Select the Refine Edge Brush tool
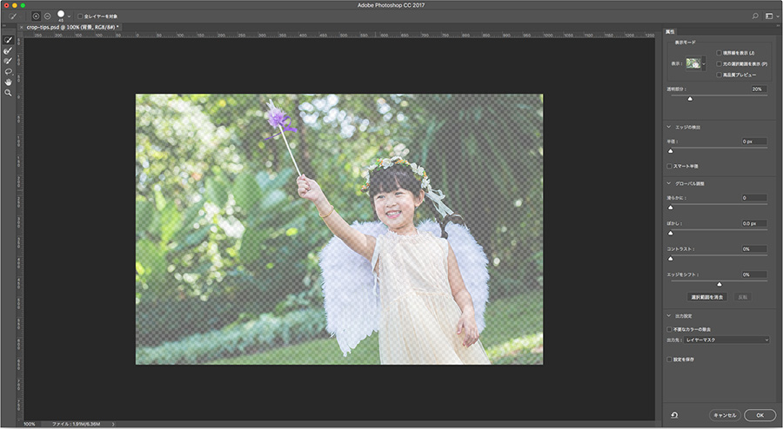Image resolution: width=783 pixels, height=429 pixels. 8,51
